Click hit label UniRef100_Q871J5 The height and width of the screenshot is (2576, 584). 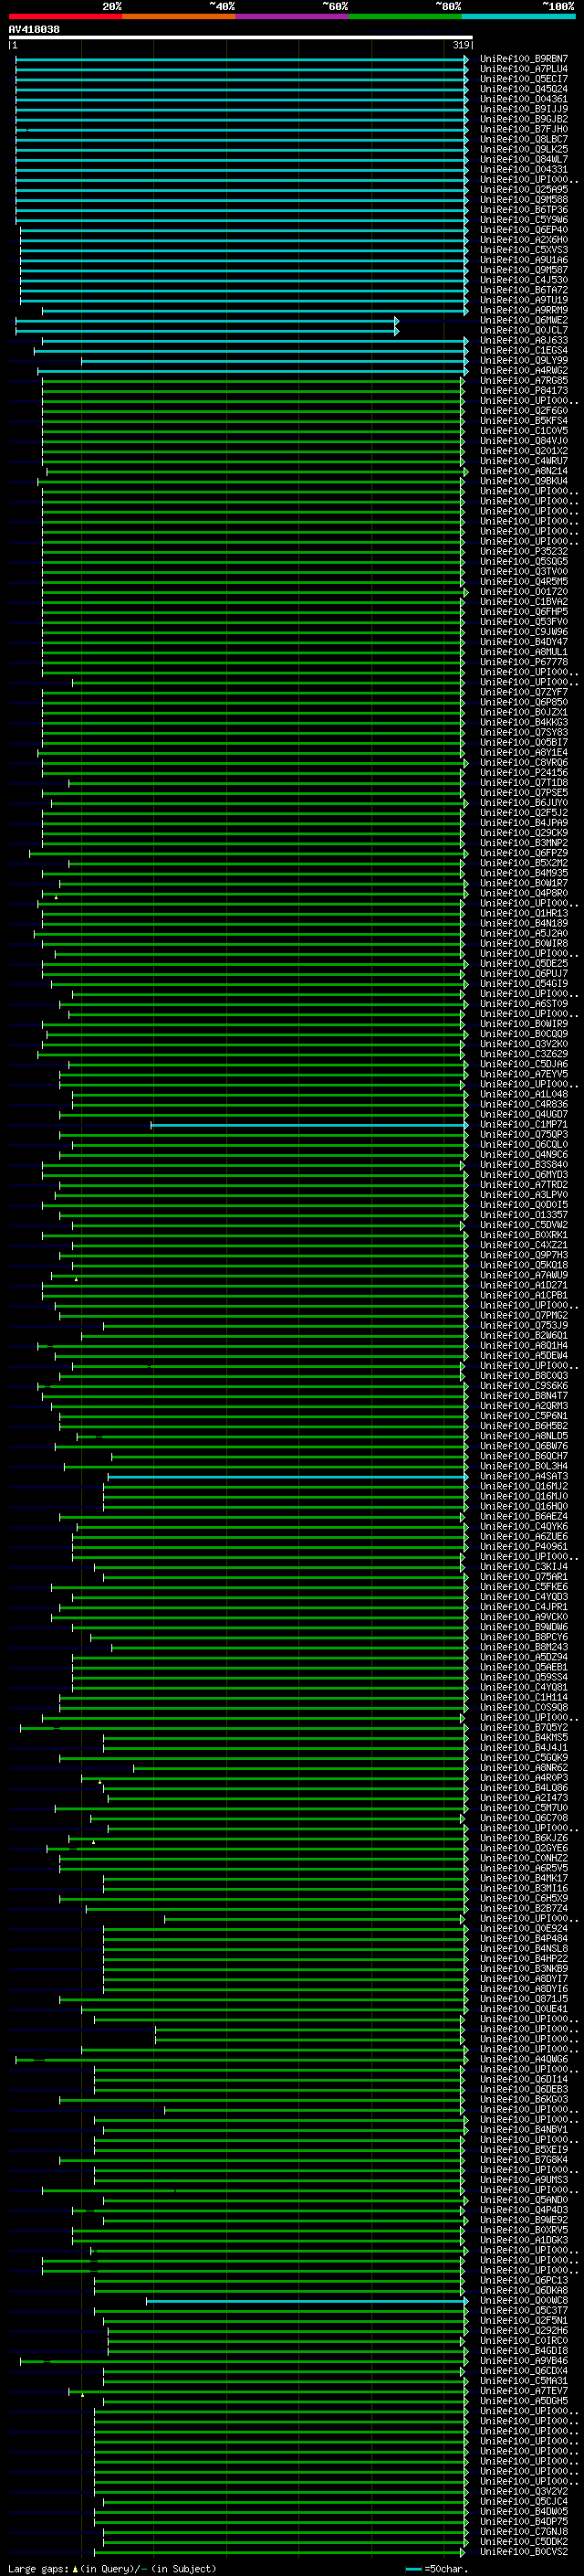coord(523,1999)
